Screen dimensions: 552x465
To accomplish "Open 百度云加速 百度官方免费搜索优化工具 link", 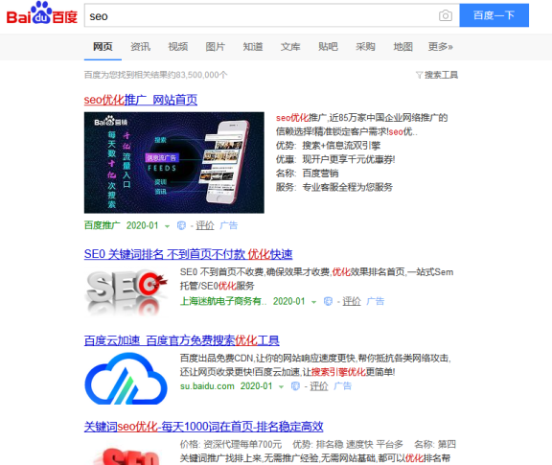I will tap(182, 340).
